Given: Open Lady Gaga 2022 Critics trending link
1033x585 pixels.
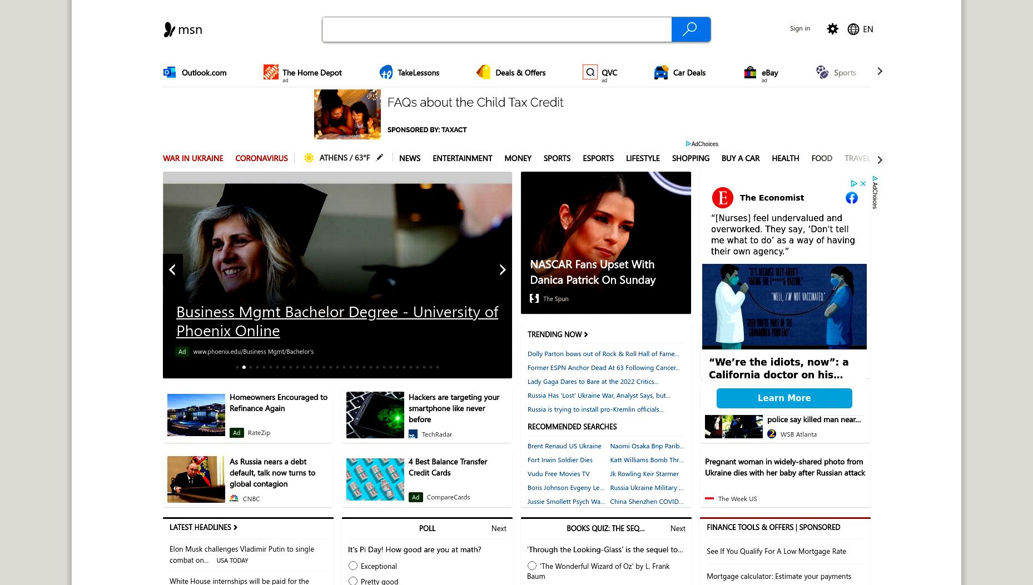Looking at the screenshot, I should coord(593,382).
